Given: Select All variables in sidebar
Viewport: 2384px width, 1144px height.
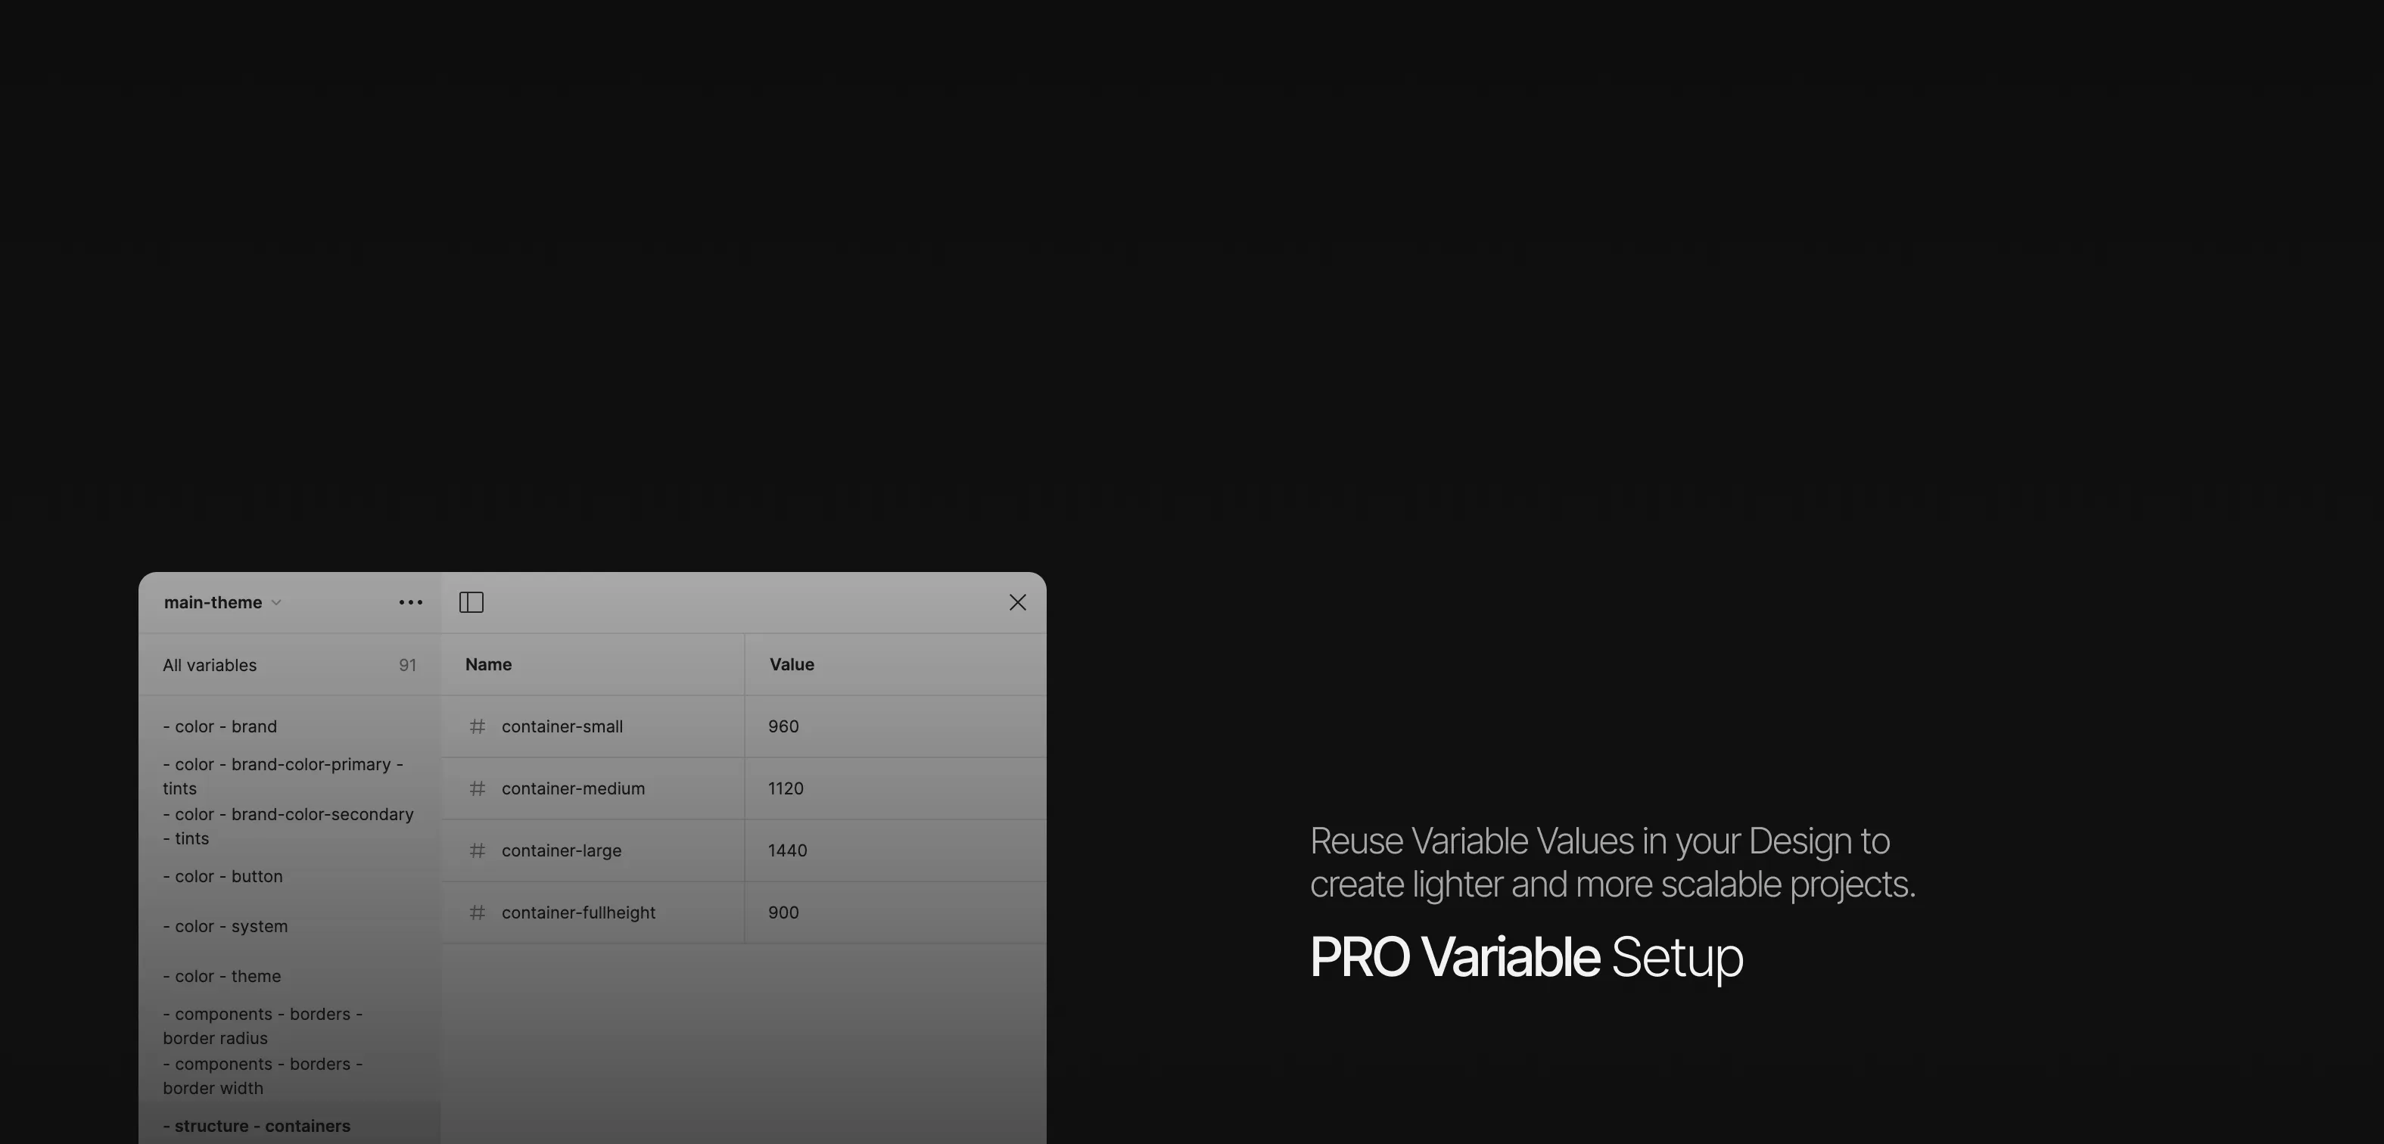Looking at the screenshot, I should pyautogui.click(x=290, y=666).
